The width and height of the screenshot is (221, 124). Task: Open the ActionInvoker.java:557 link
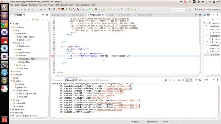pos(126,100)
